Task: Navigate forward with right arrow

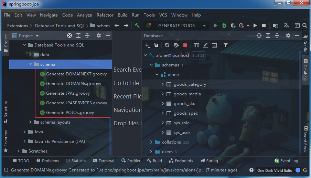Action: 126,25
